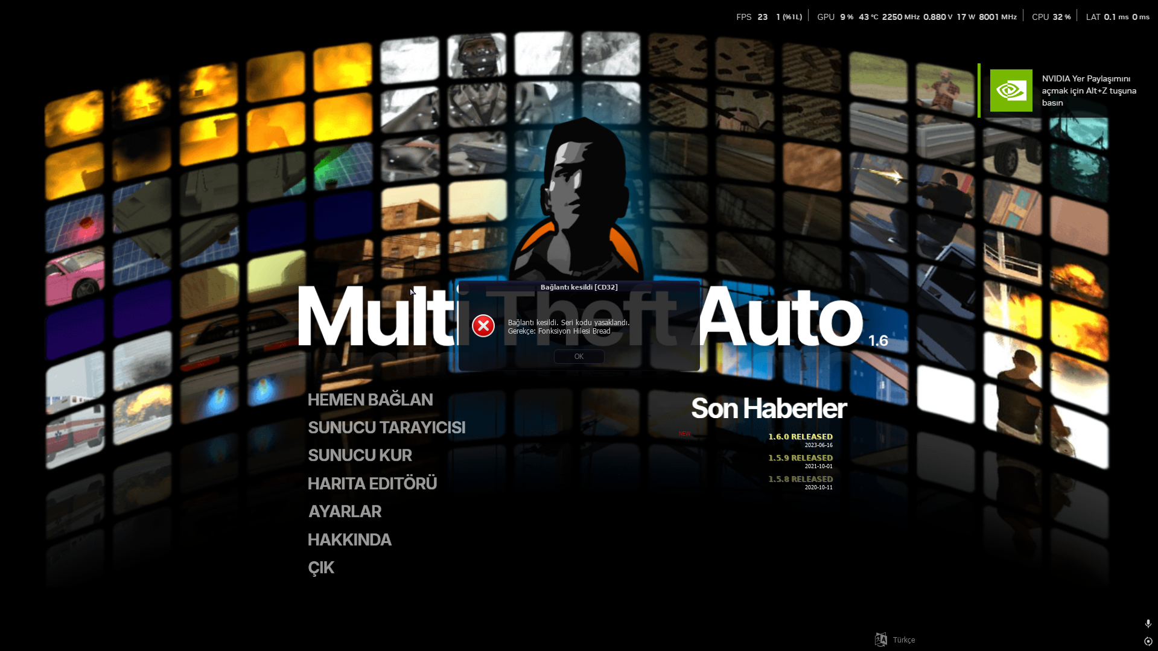Click the Bağlantı kesildi [CD32] dialog title
The width and height of the screenshot is (1158, 651).
[x=579, y=287]
